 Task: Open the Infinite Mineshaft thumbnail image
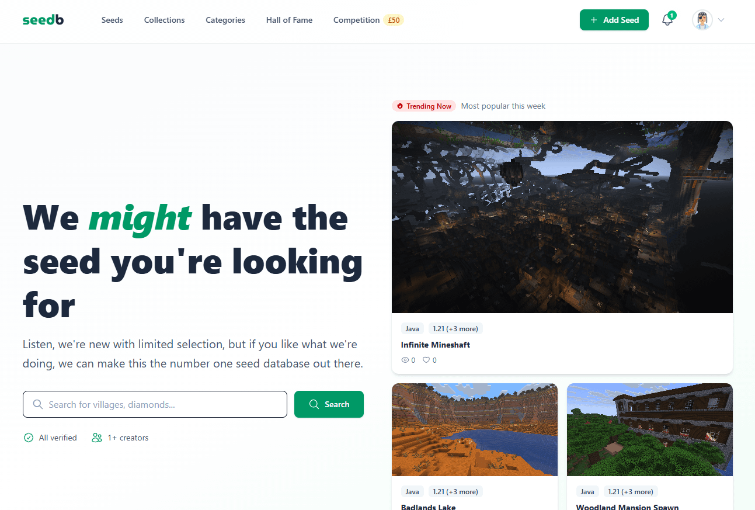(562, 217)
